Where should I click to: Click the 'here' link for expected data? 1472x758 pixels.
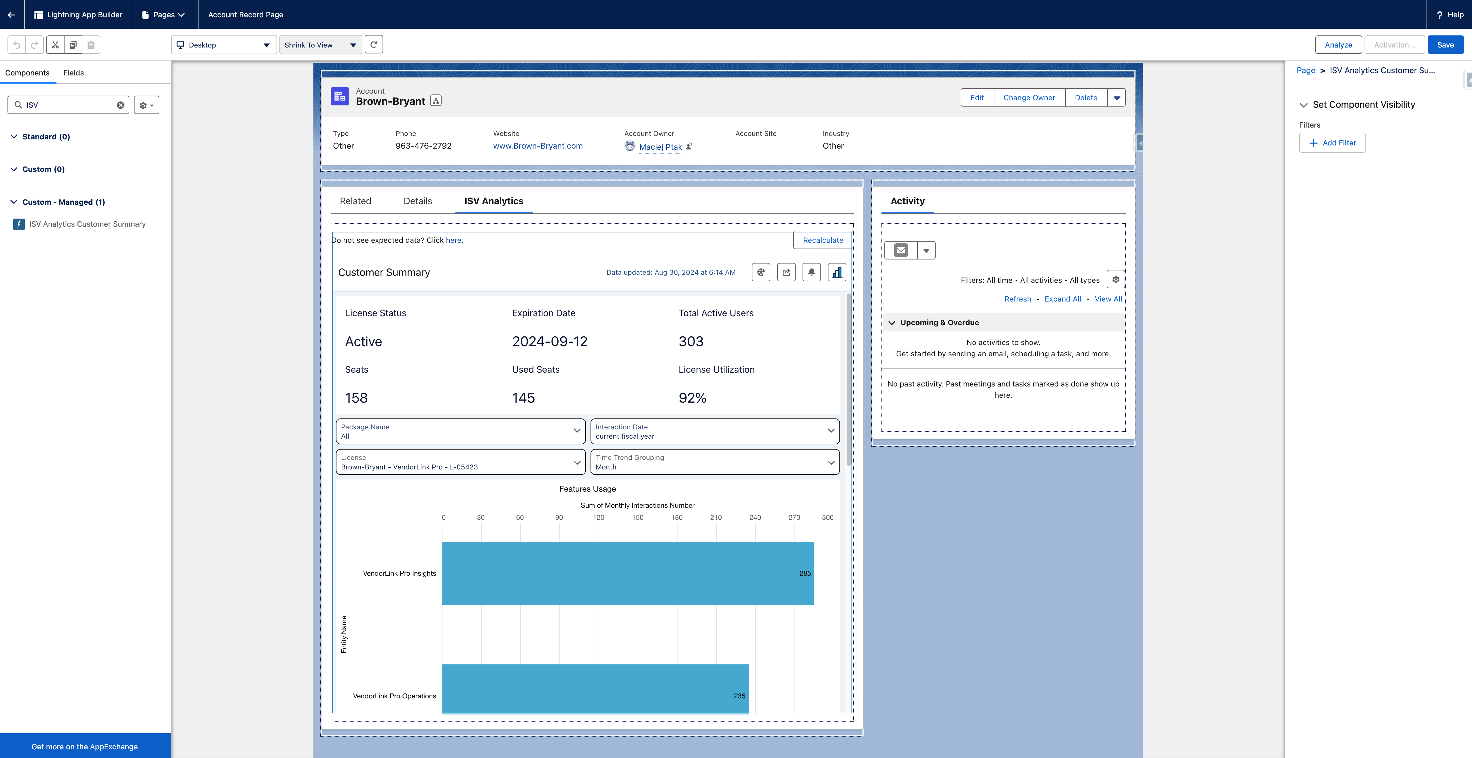coord(454,240)
